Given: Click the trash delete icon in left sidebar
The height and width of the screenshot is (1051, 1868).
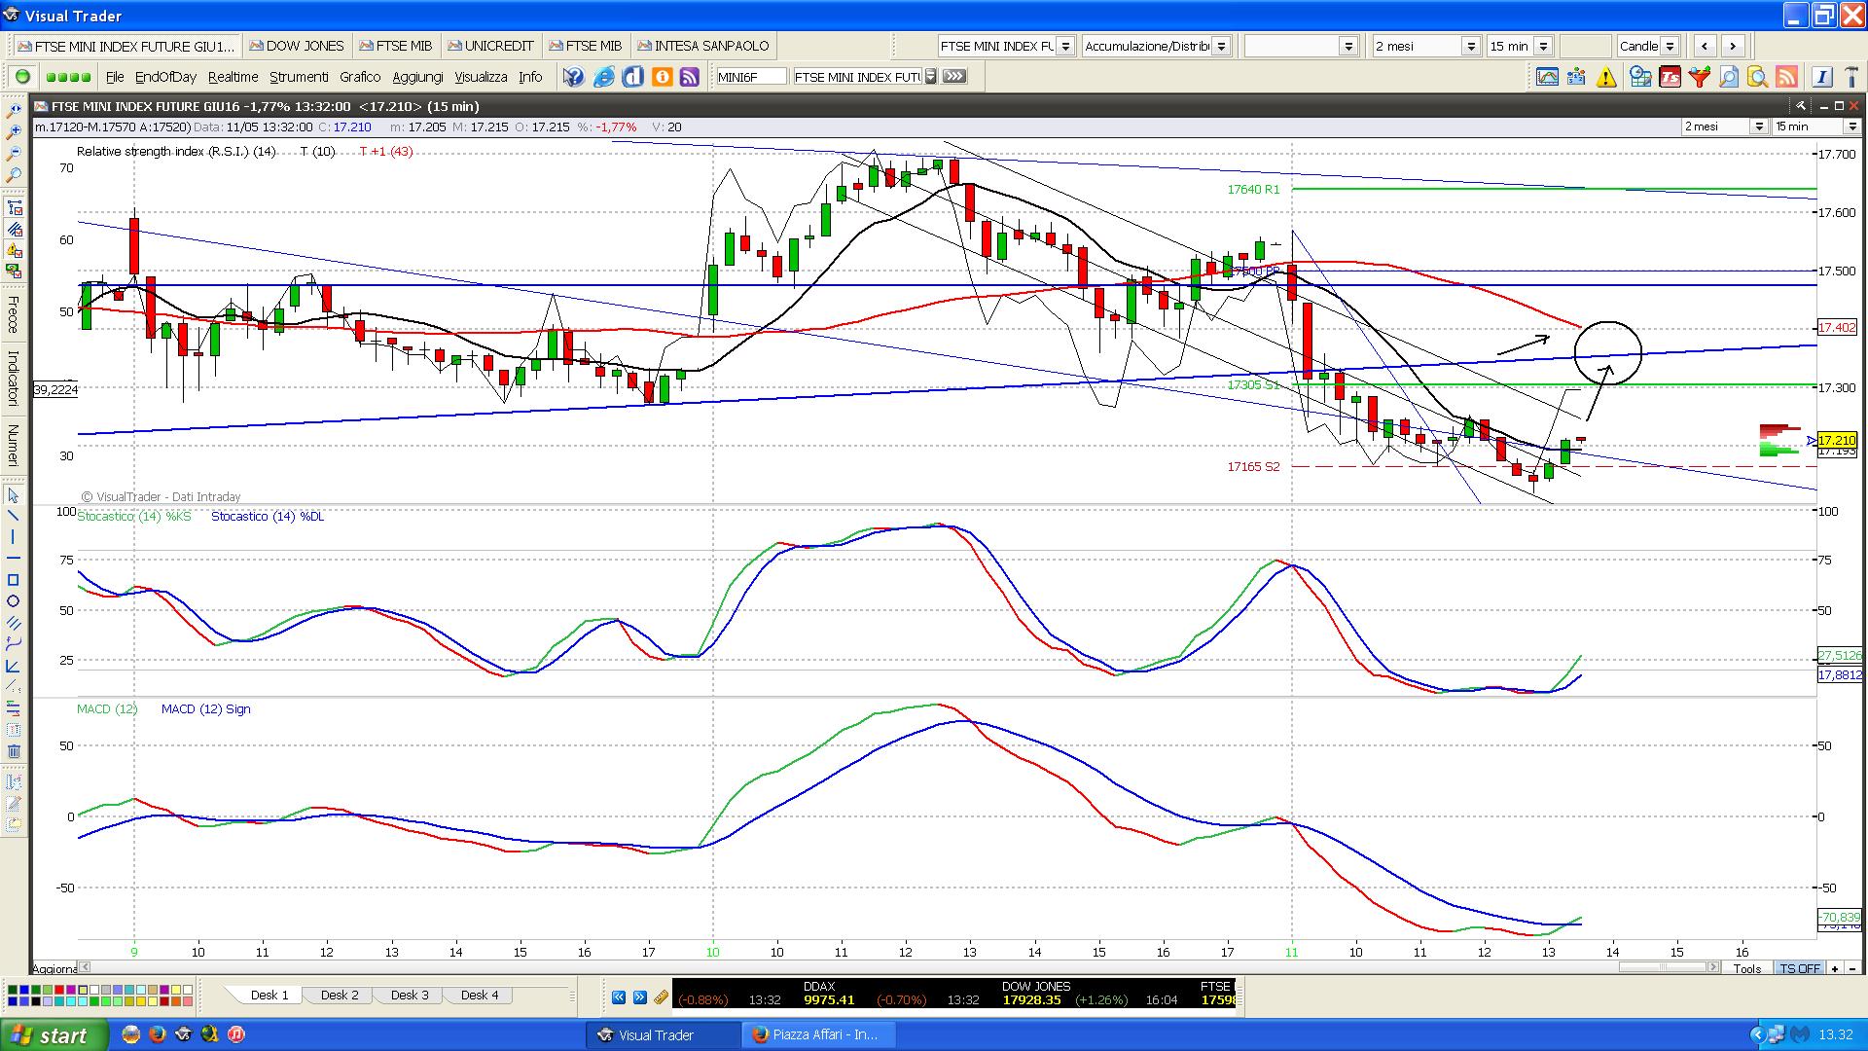Looking at the screenshot, I should pos(14,751).
